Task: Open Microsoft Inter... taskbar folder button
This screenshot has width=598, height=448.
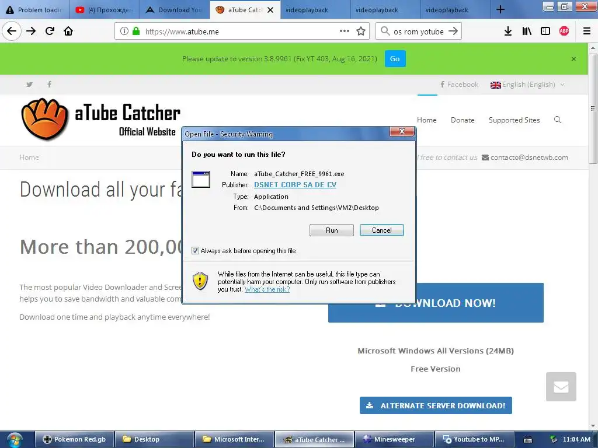Action: pos(234,440)
